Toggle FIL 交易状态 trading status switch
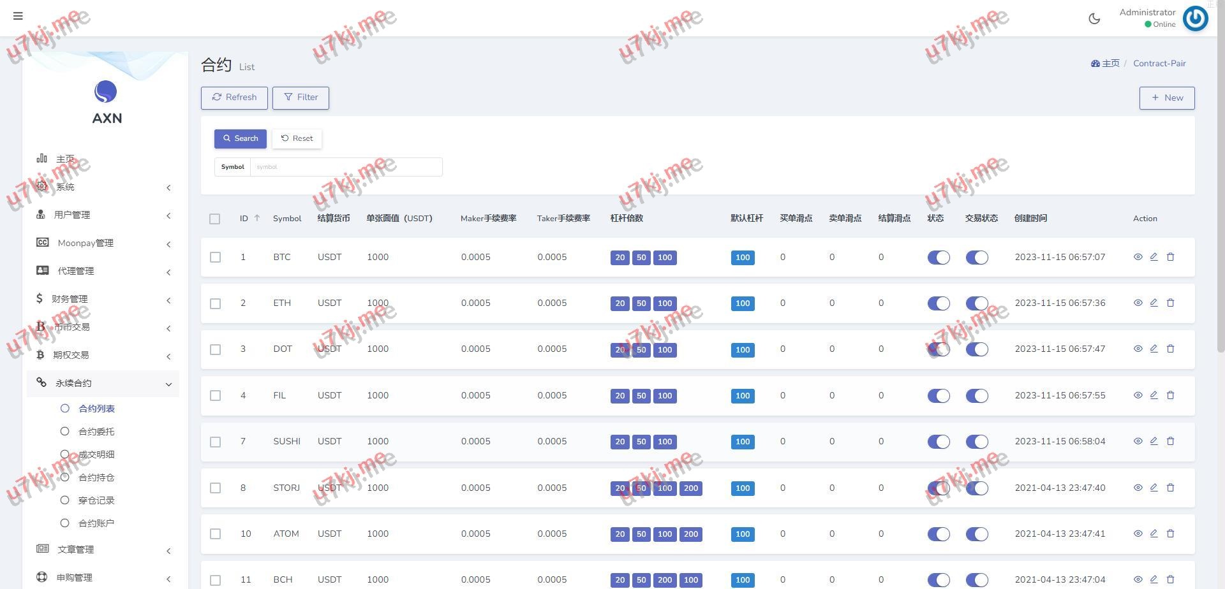The height and width of the screenshot is (589, 1225). [977, 396]
